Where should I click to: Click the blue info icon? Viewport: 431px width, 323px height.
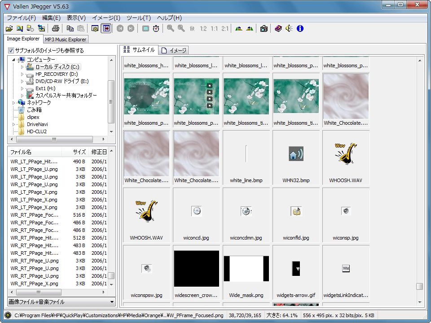click(300, 29)
